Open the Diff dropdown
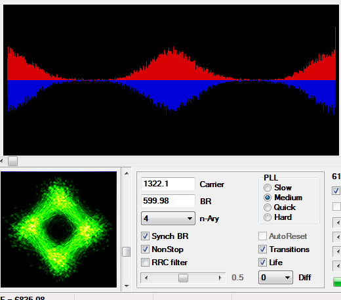Screen dimensions: 341x300 click(275, 278)
